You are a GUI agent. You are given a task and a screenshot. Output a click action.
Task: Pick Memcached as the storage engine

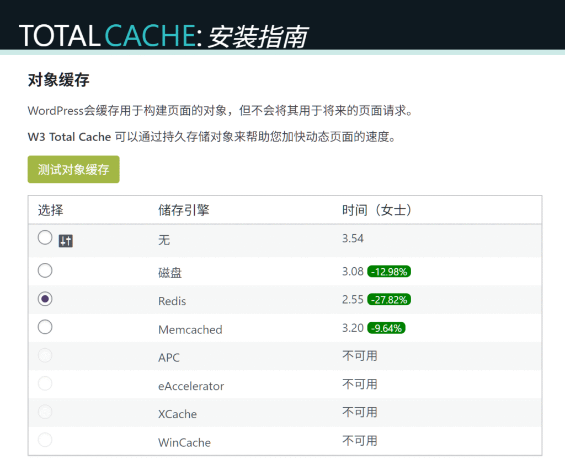45,327
